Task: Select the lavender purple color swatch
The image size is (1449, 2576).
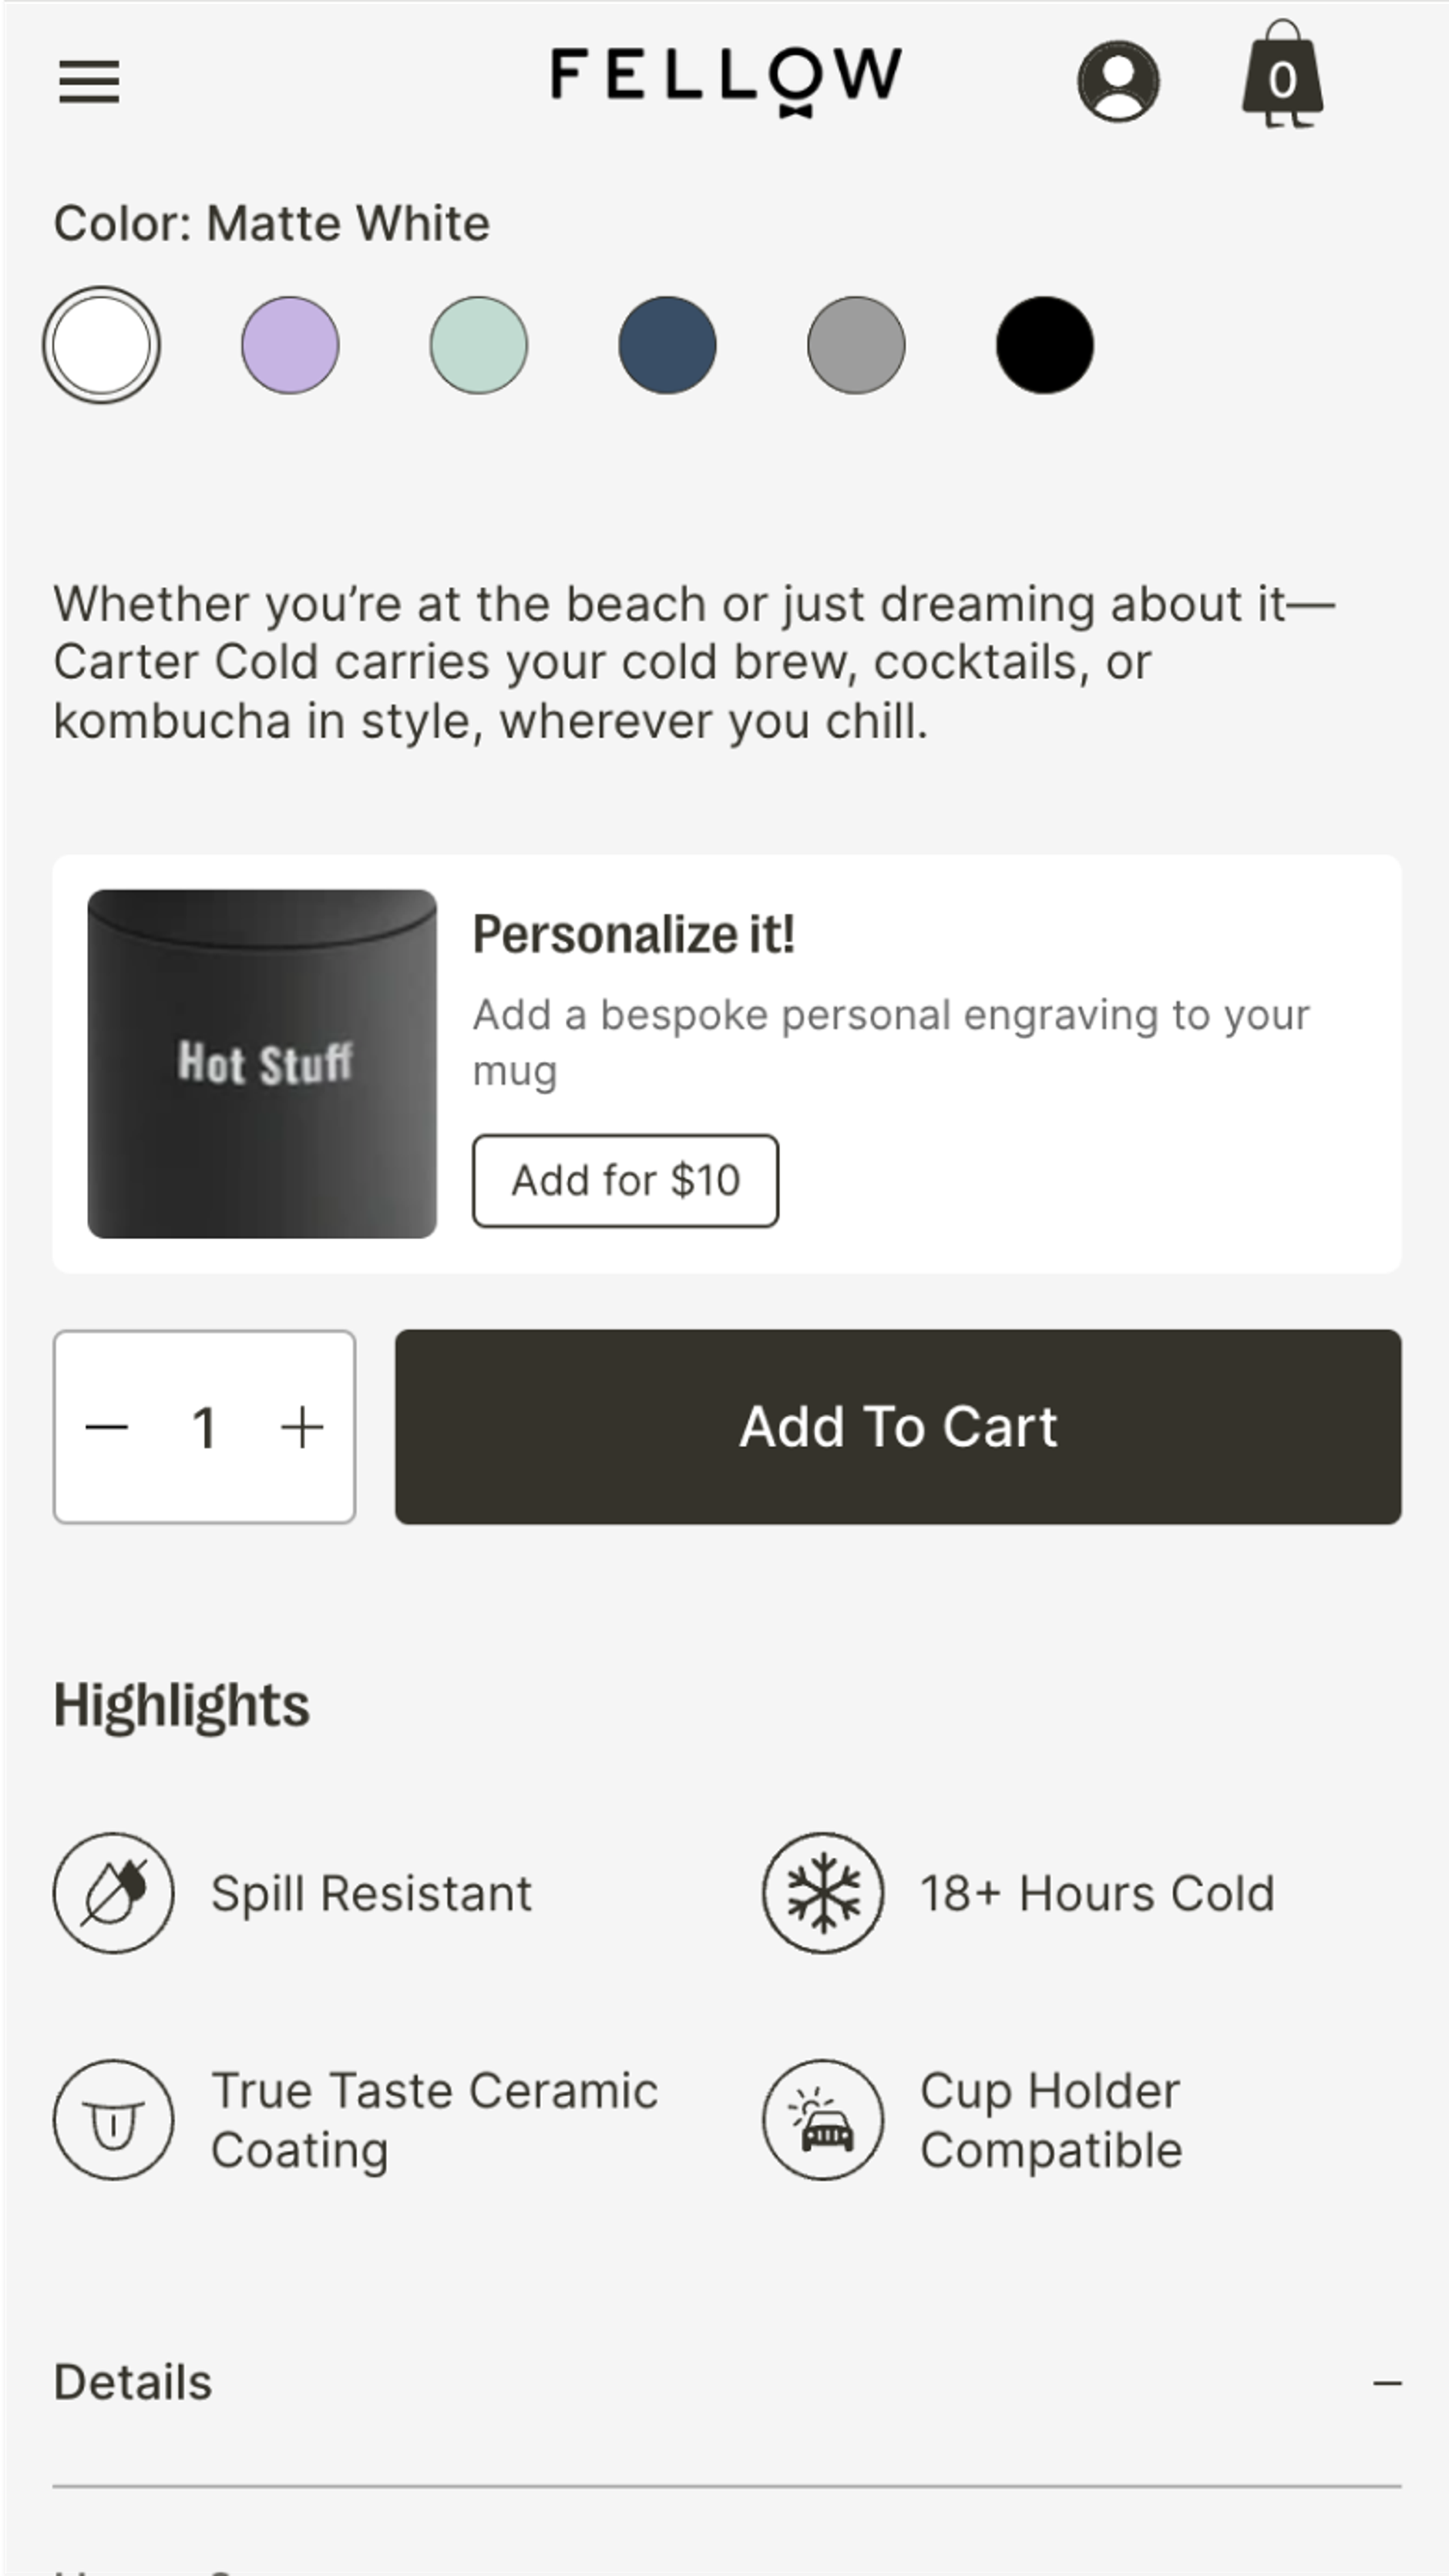Action: coord(290,344)
